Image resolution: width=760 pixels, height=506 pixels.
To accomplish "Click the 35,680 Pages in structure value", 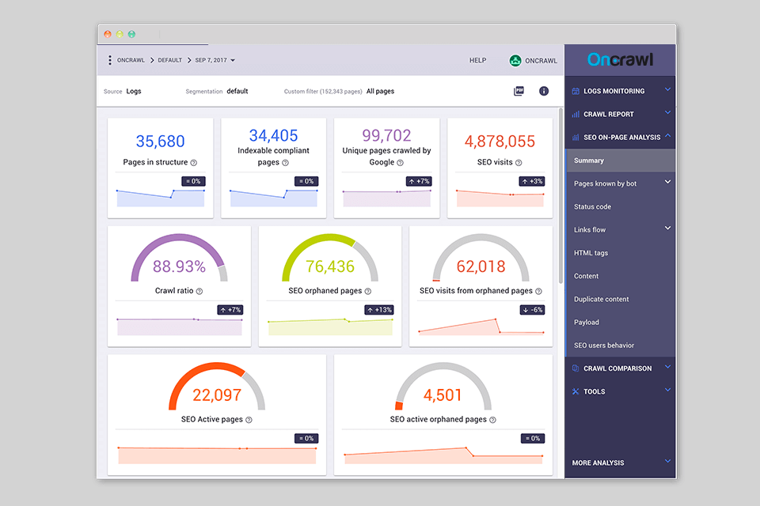I will [161, 142].
